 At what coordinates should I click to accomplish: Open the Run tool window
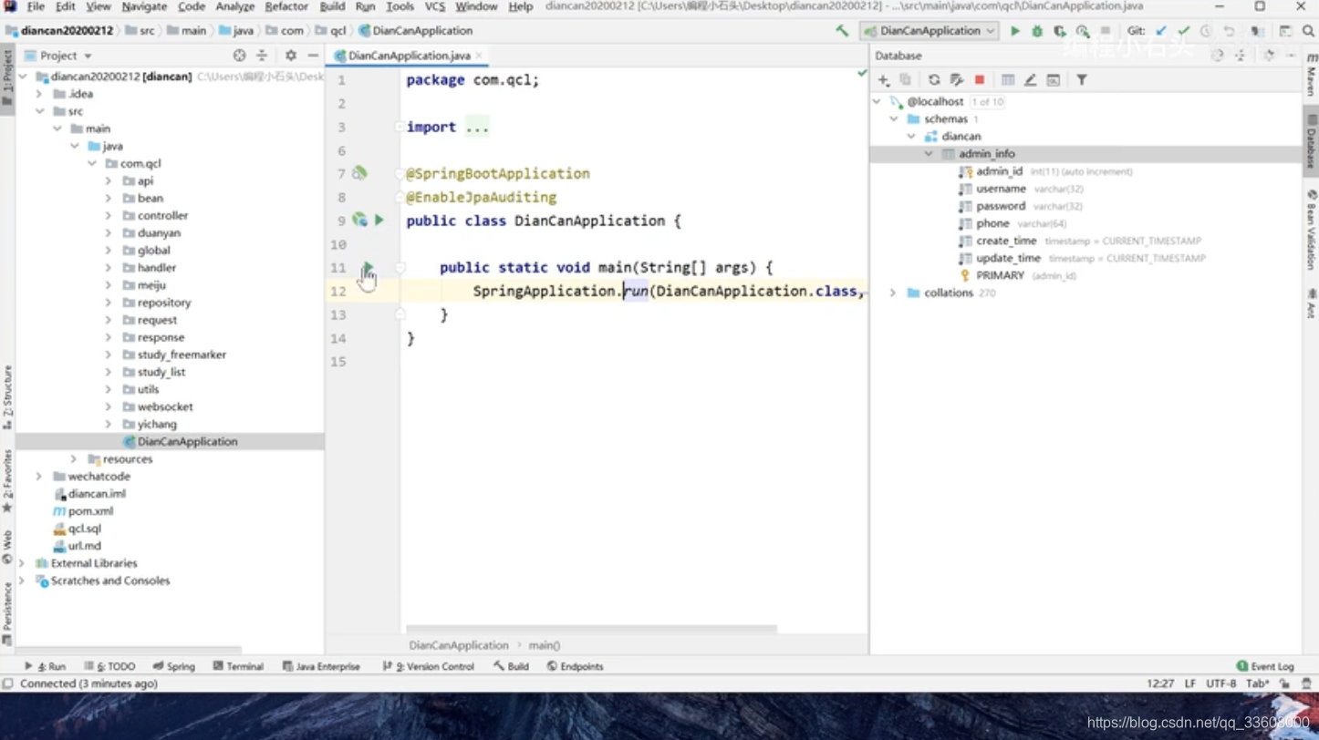pos(45,666)
